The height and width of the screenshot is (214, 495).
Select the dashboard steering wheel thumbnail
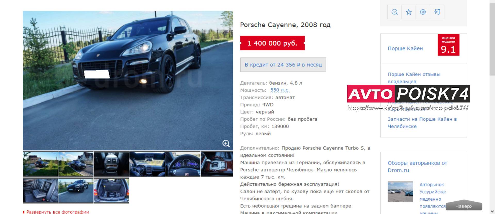pos(147,164)
